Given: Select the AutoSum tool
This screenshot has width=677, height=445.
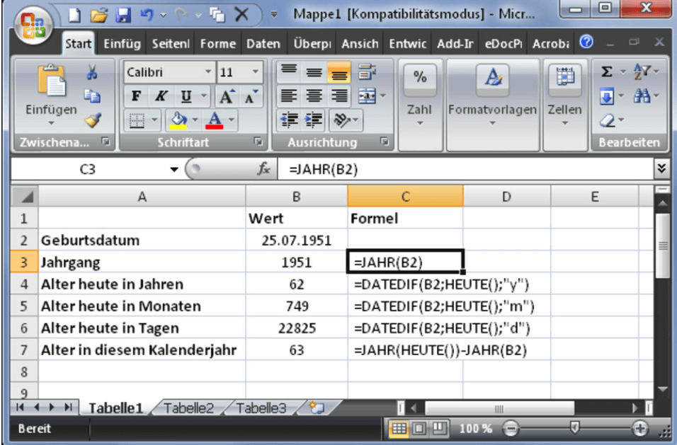Looking at the screenshot, I should point(606,70).
